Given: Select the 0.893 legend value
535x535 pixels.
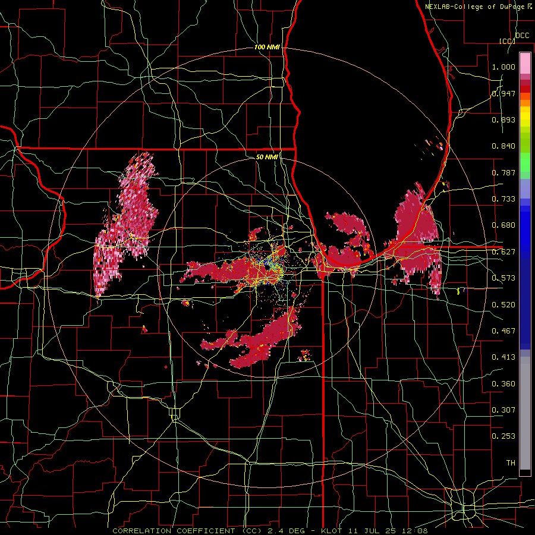Looking at the screenshot, I should point(503,119).
